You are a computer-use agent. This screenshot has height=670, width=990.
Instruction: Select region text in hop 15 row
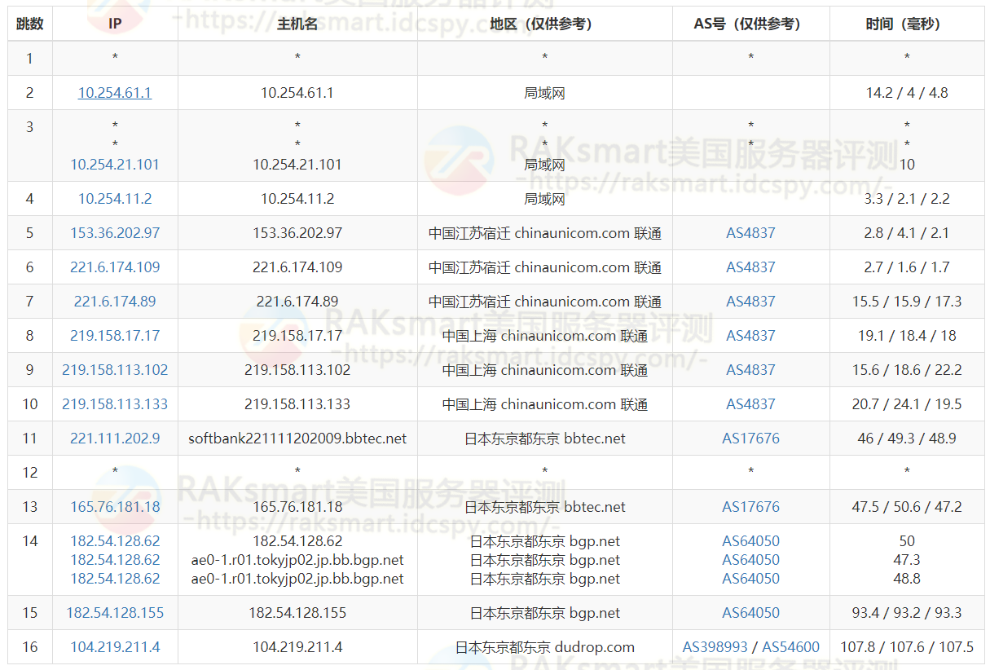[544, 613]
